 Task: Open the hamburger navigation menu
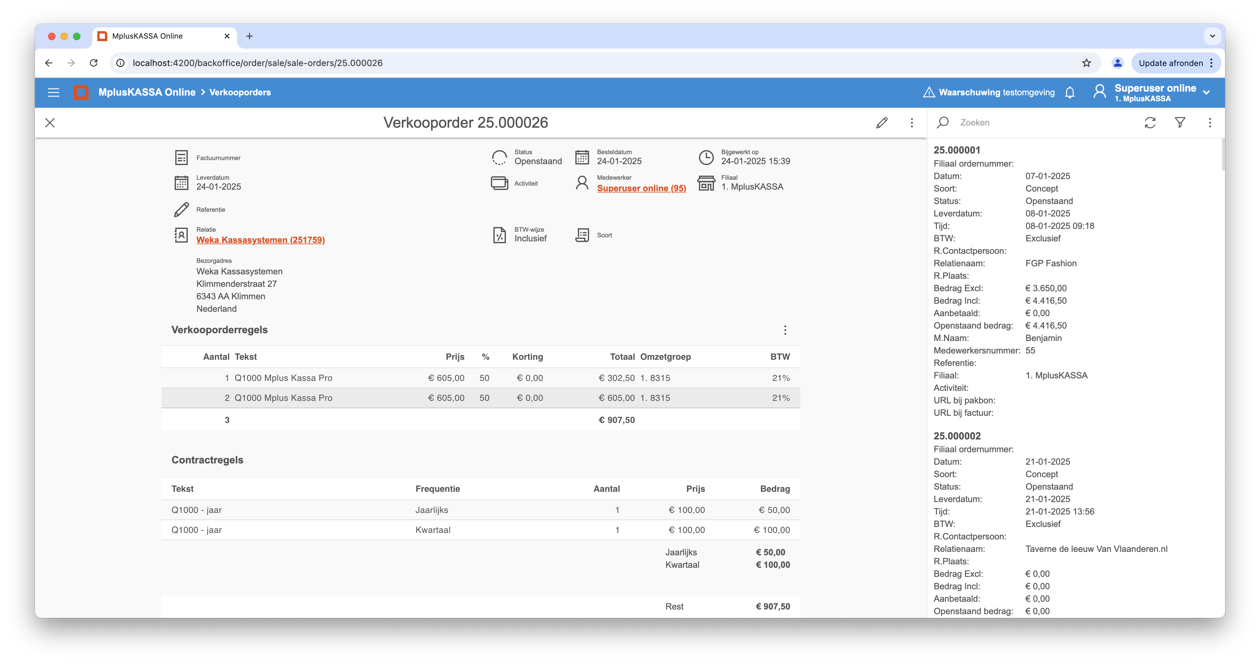[53, 92]
